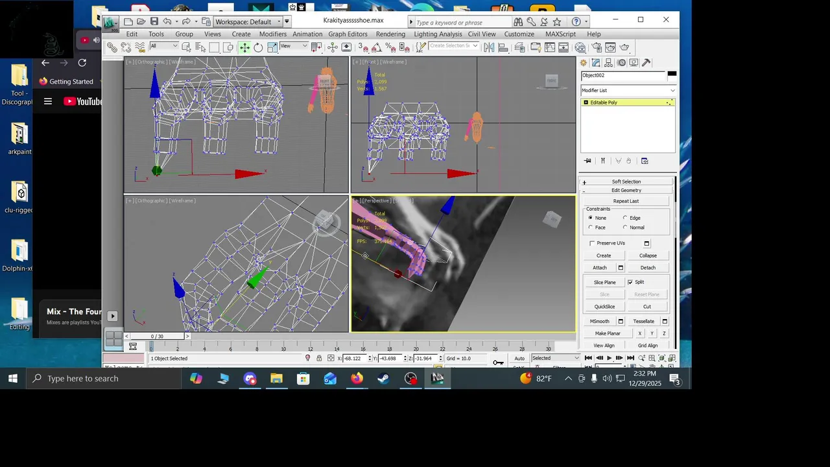
Task: Open the Material Editor icon
Action: click(x=580, y=47)
